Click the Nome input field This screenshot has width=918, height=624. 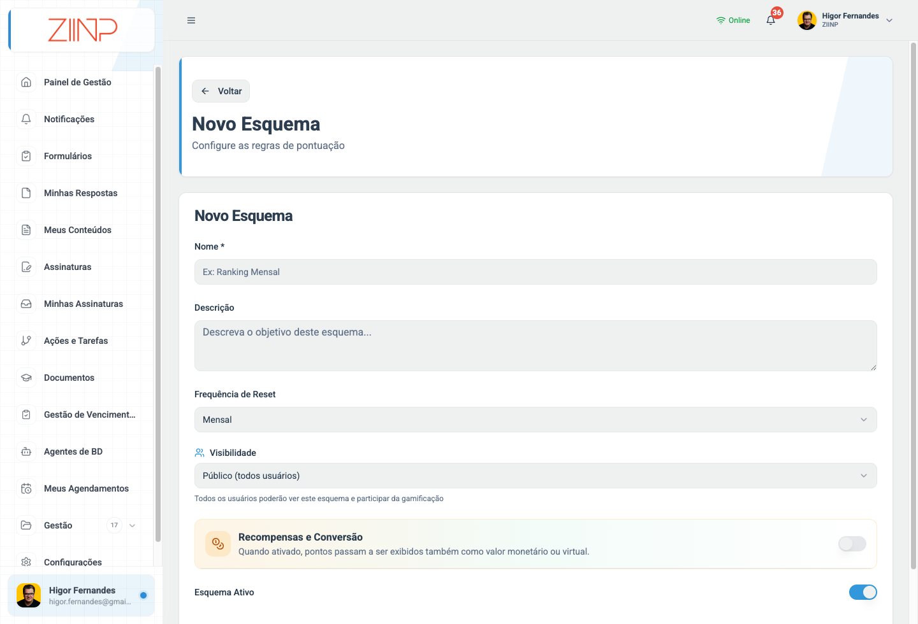(x=535, y=272)
